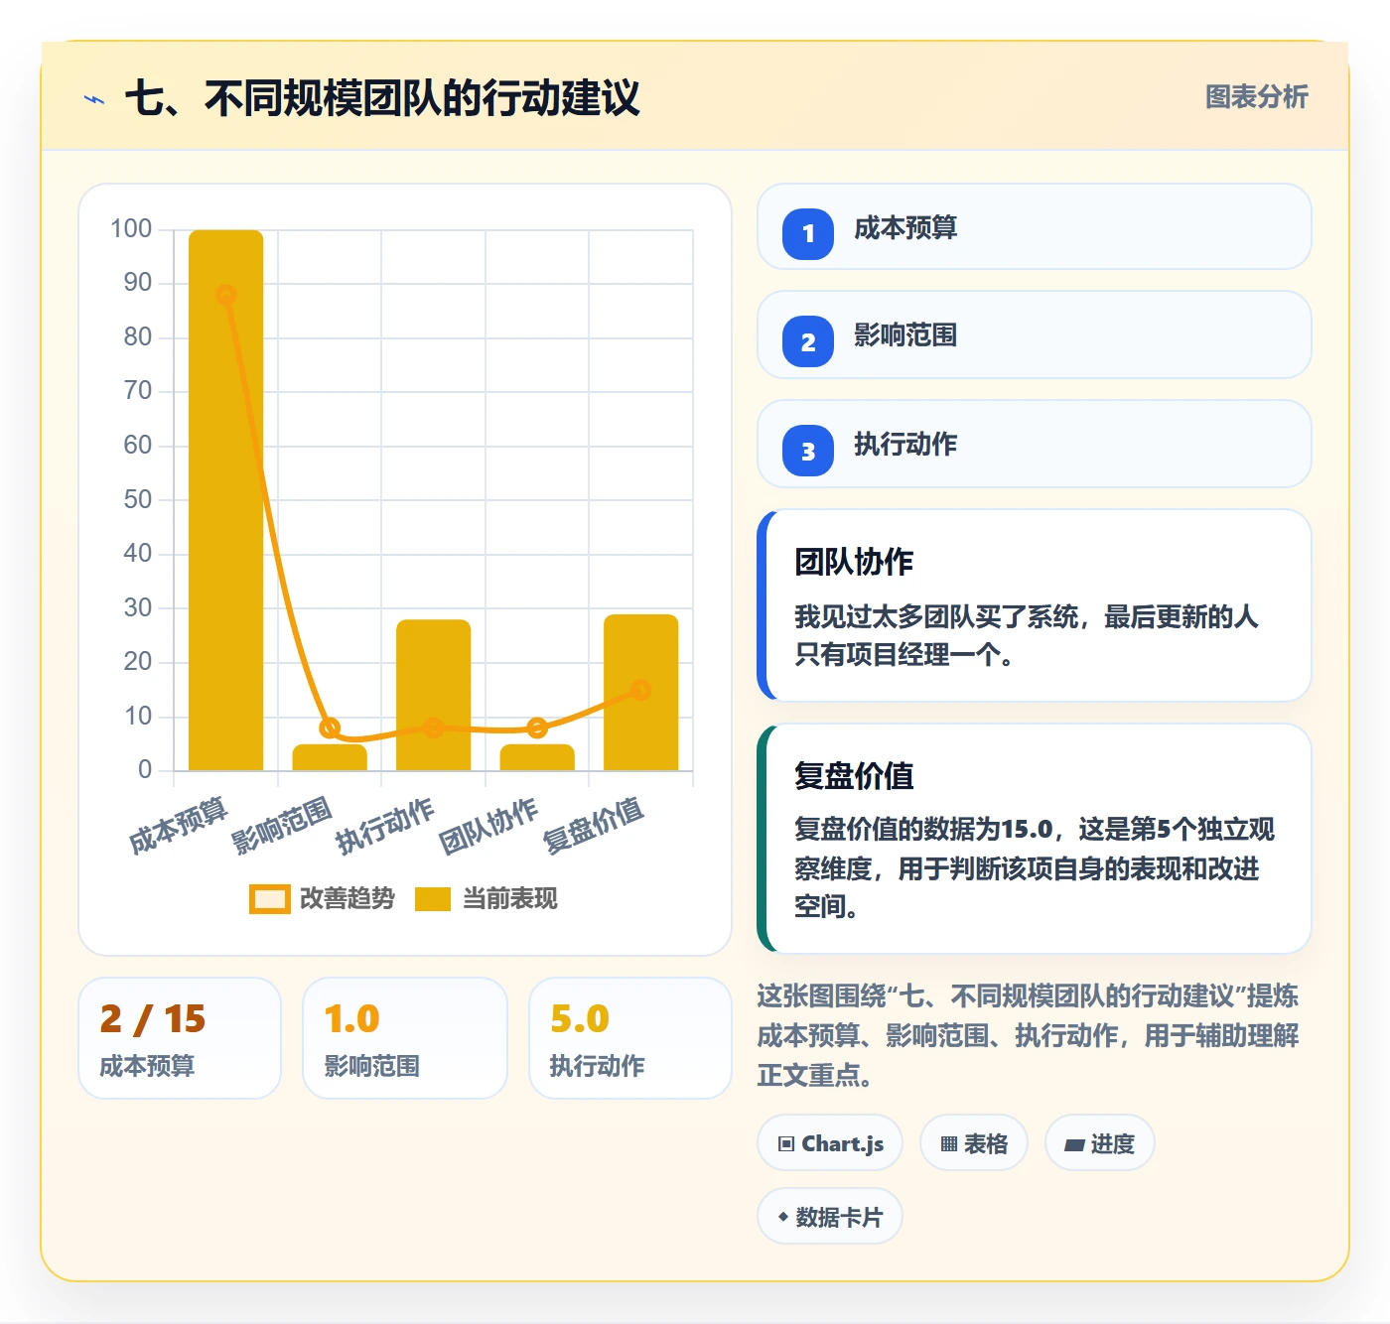This screenshot has width=1390, height=1324.
Task: Toggle the 当前表现 legend swatch
Action: pos(433,898)
